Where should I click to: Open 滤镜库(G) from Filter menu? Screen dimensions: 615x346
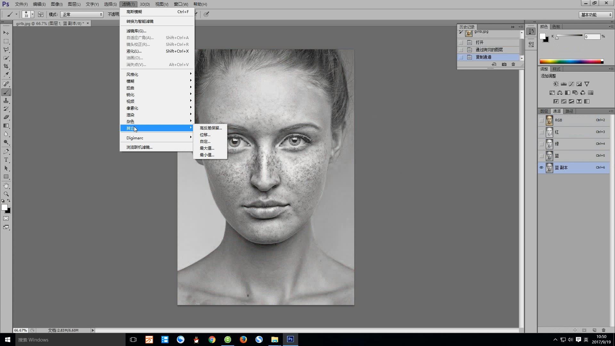pos(157,31)
